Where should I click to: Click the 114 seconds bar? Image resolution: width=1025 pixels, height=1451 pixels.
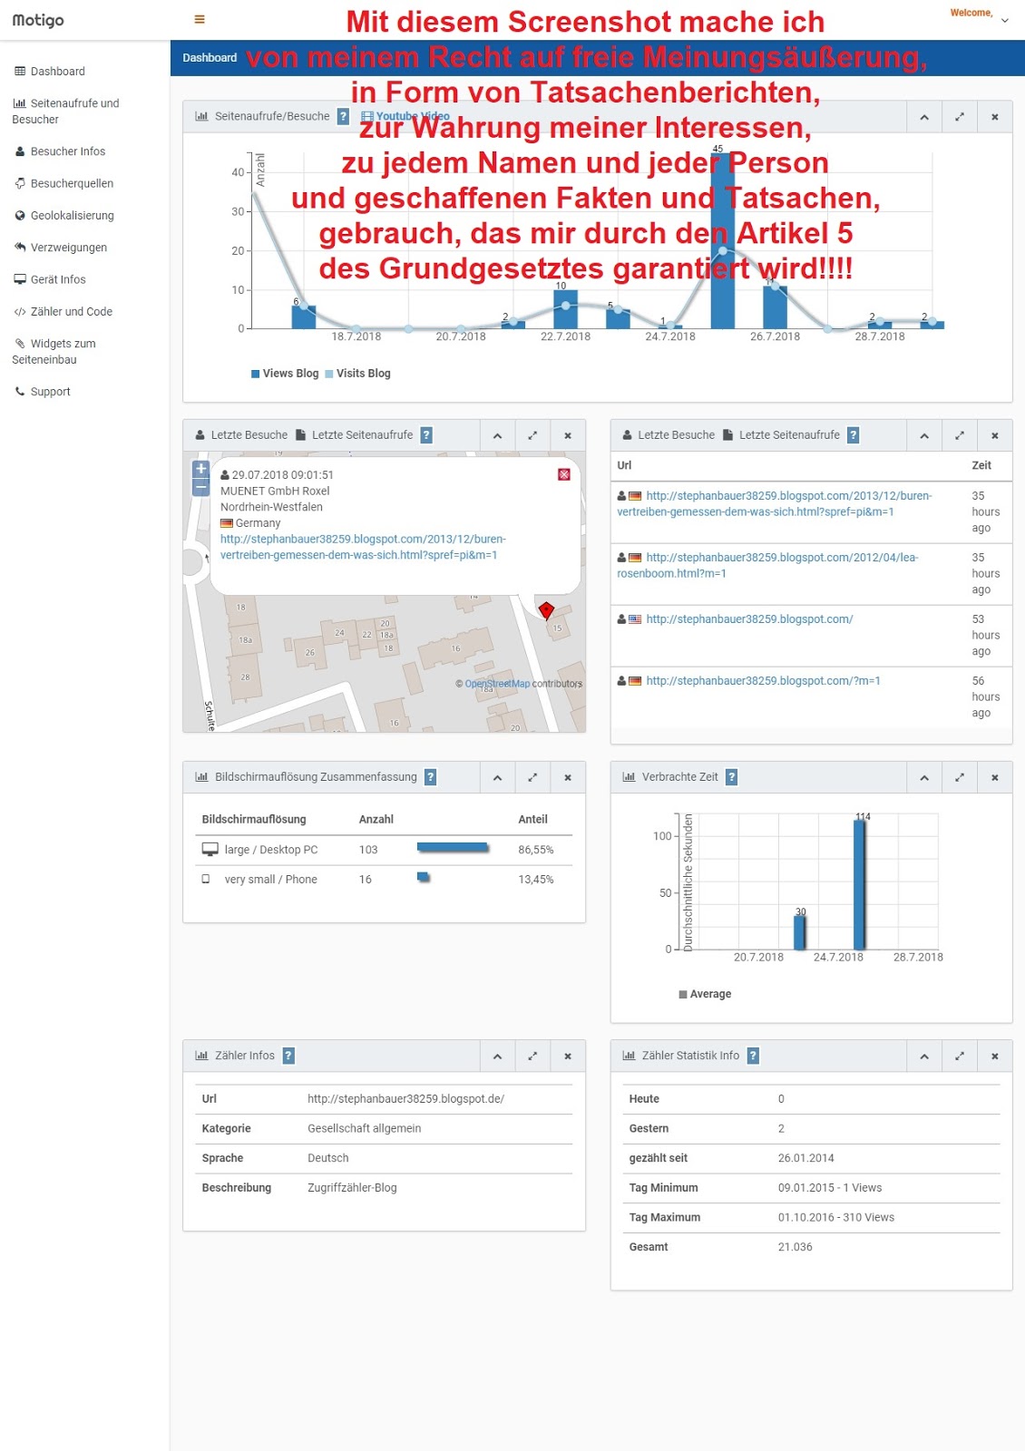[860, 885]
